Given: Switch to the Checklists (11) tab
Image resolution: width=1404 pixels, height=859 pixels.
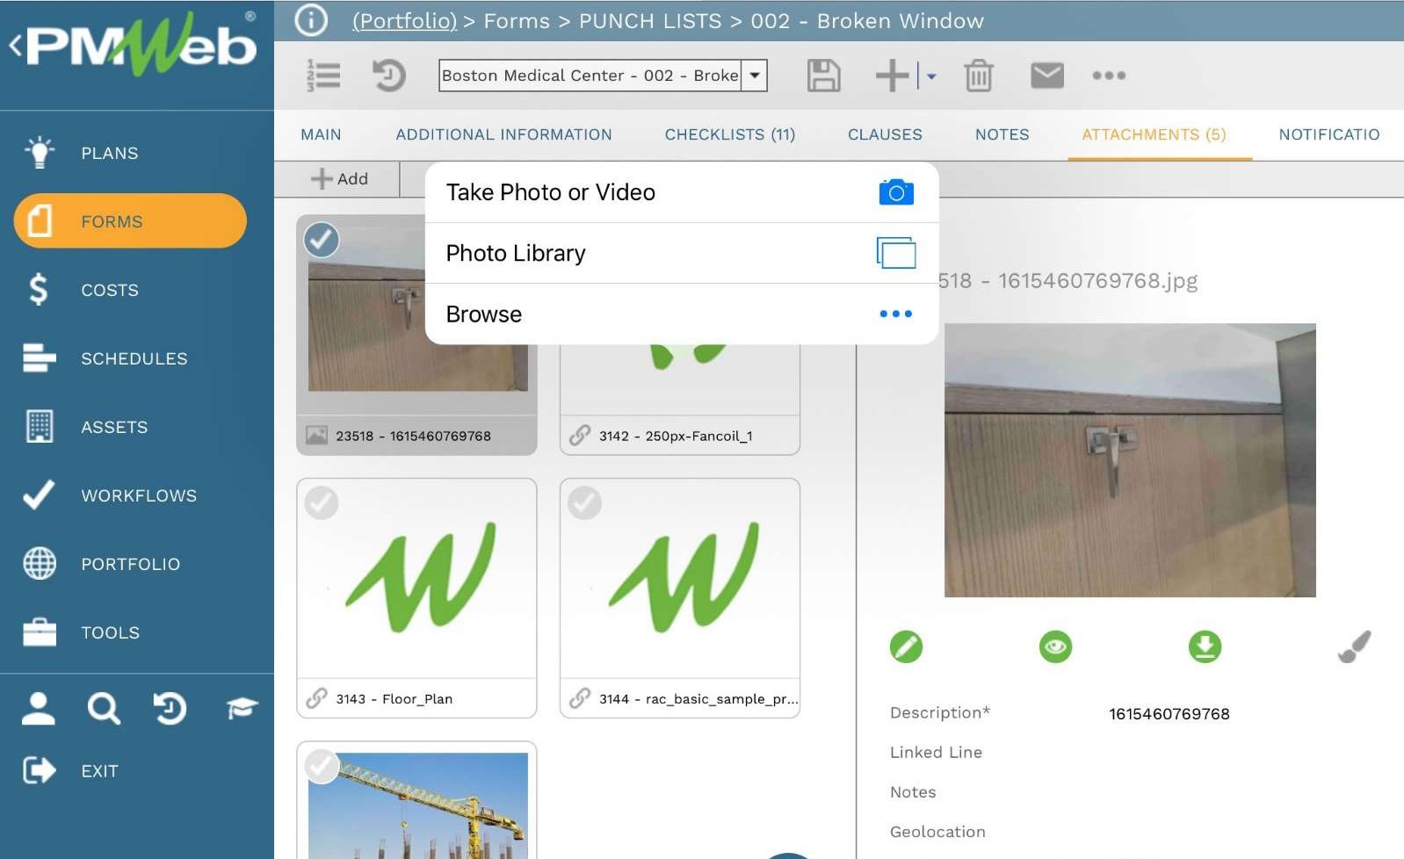Looking at the screenshot, I should click(x=729, y=134).
